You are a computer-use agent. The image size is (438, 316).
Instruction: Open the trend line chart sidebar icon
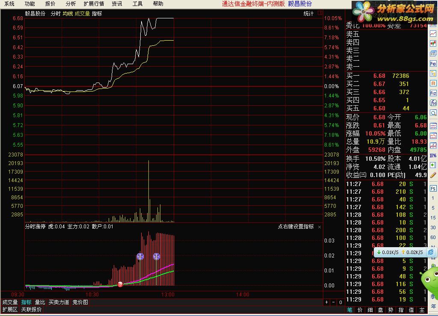[433, 33]
